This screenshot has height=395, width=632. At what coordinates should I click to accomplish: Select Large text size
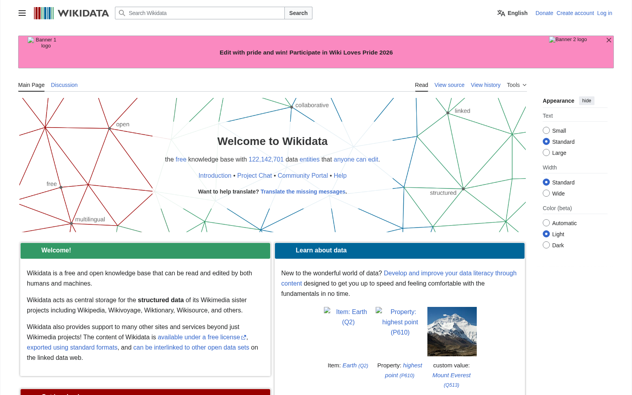pos(546,152)
